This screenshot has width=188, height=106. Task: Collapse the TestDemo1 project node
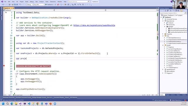tap(161, 17)
